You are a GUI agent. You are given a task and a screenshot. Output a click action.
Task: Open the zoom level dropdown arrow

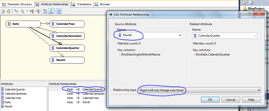(27, 11)
